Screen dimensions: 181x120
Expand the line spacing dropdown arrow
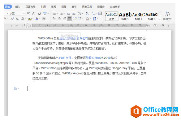click(x=83, y=19)
